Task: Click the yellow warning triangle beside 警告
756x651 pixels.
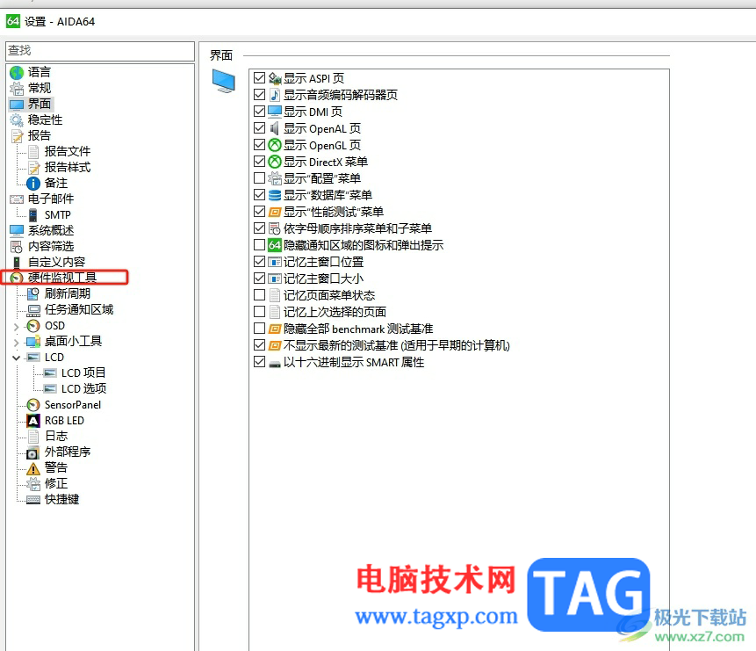Action: click(33, 468)
